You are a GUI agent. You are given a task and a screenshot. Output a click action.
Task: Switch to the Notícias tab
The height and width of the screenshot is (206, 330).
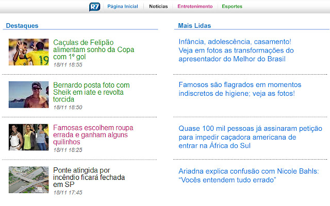pos(158,7)
